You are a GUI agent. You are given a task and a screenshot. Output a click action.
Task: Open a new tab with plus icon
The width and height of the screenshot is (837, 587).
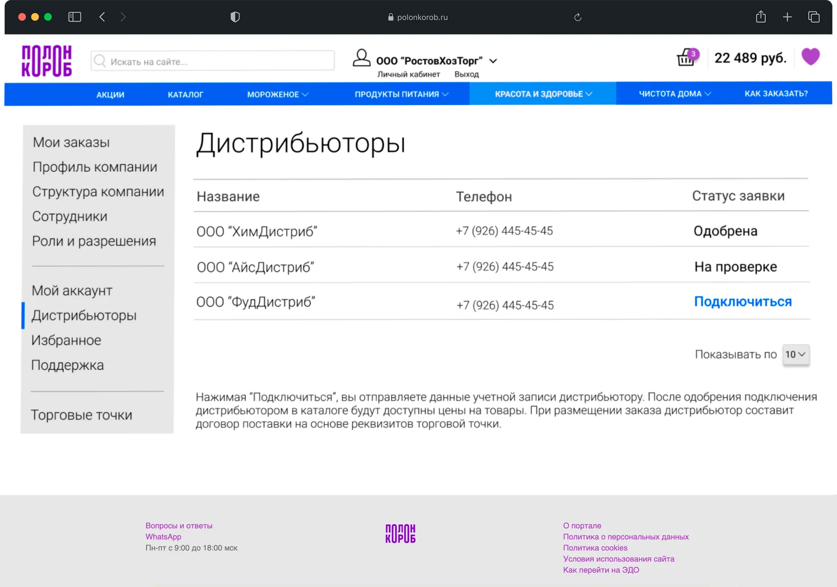pos(787,17)
